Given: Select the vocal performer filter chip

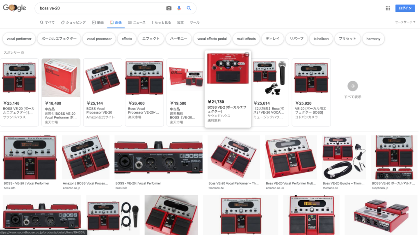Looking at the screenshot, I should pyautogui.click(x=19, y=39).
